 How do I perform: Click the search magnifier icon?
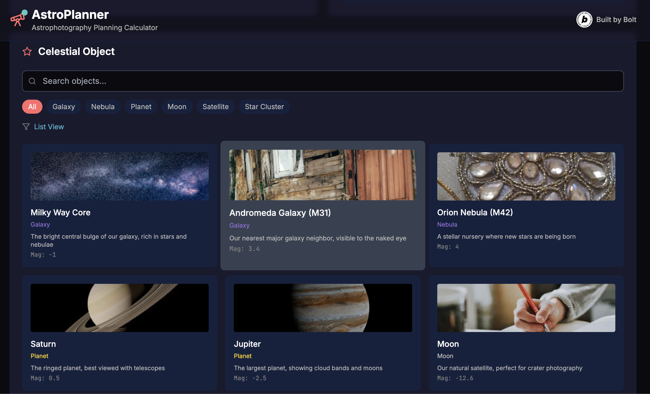(x=32, y=81)
